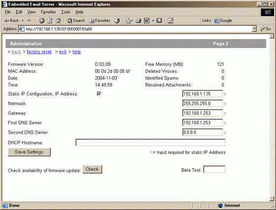Click the Refresh page toolbar icon

pyautogui.click(x=50, y=20)
